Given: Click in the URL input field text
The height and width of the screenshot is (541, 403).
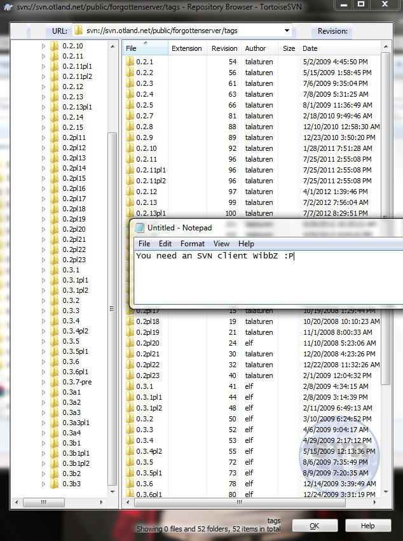Looking at the screenshot, I should pyautogui.click(x=162, y=31).
